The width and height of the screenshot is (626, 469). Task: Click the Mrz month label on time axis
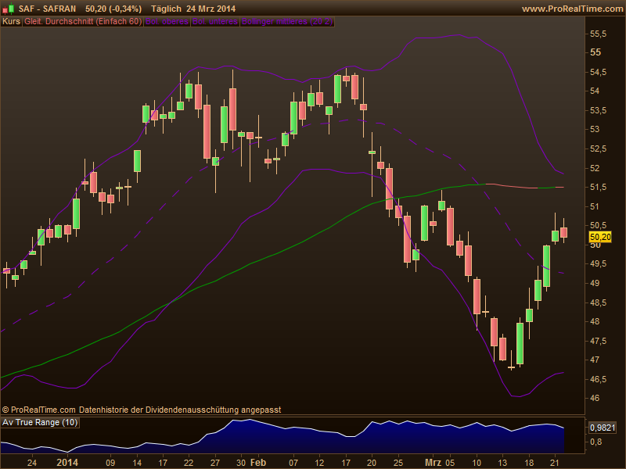[433, 463]
